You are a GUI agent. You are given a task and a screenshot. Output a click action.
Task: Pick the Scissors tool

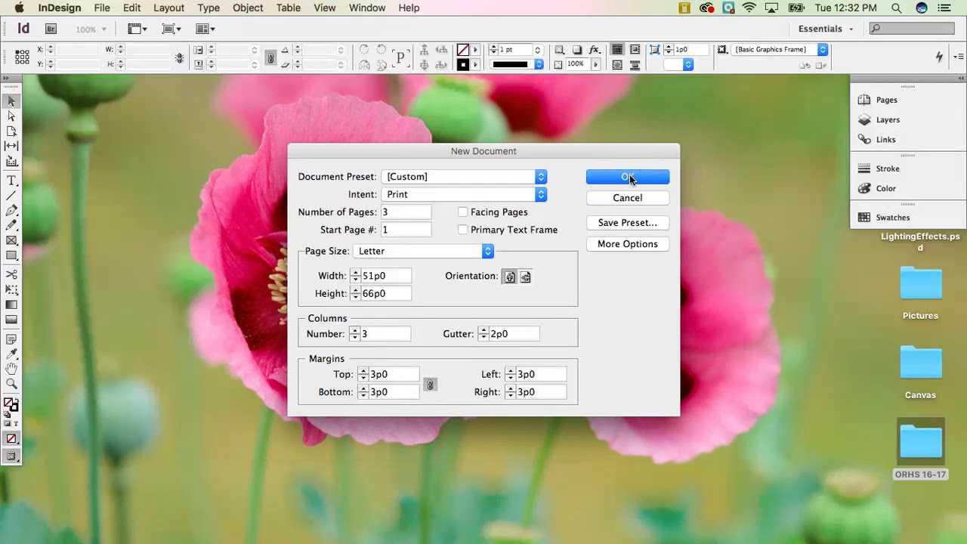pos(11,275)
